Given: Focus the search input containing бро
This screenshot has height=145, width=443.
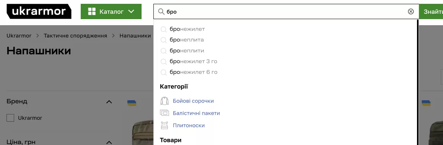Looking at the screenshot, I should pyautogui.click(x=286, y=11).
